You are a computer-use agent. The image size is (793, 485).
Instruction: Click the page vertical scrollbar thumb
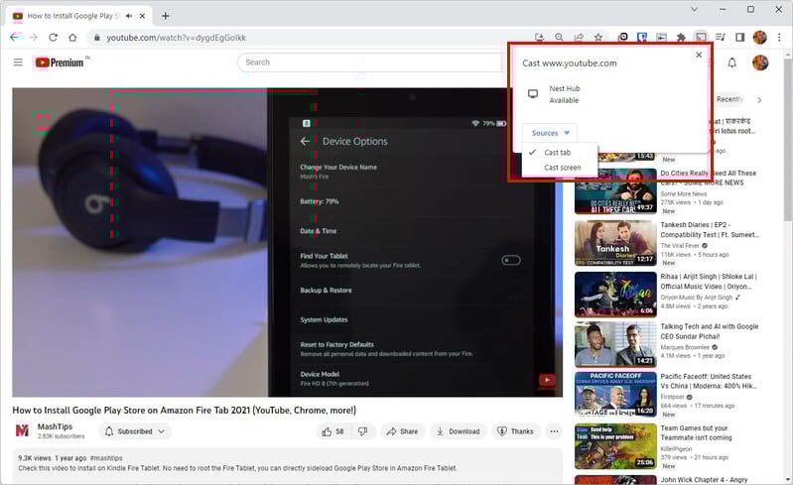(x=788, y=139)
